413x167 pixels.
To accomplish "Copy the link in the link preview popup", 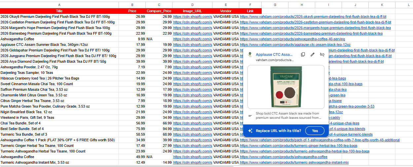I will [303, 54].
